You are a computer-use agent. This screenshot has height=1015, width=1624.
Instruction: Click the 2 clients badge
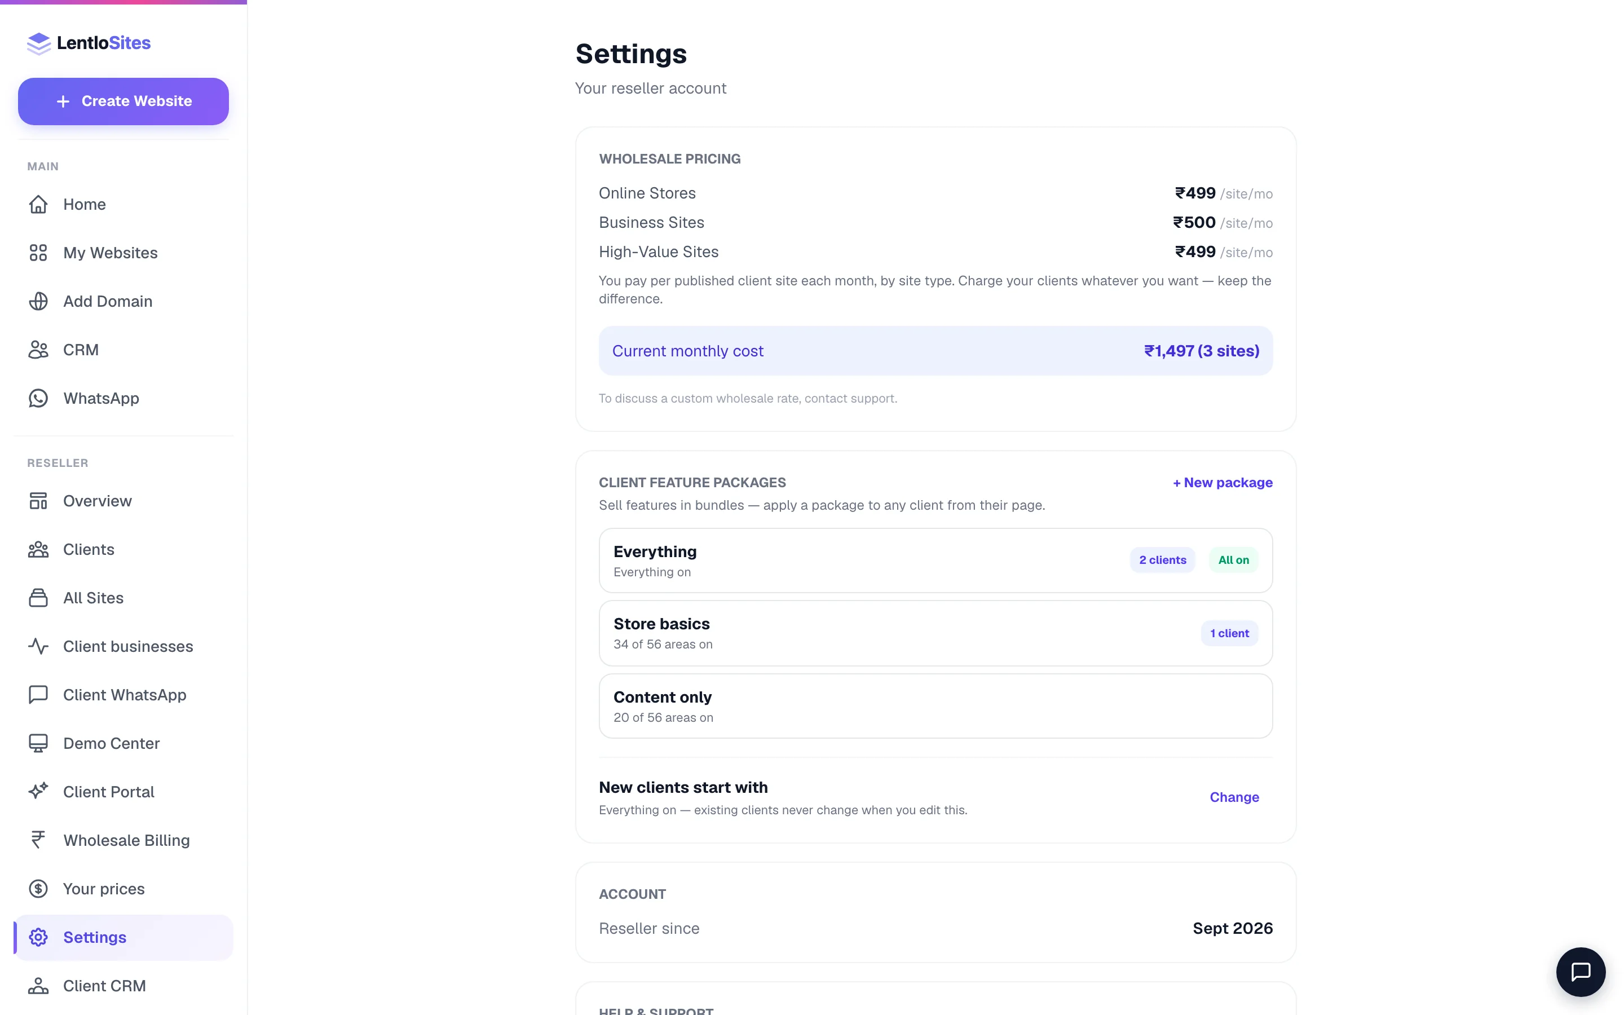[1162, 560]
